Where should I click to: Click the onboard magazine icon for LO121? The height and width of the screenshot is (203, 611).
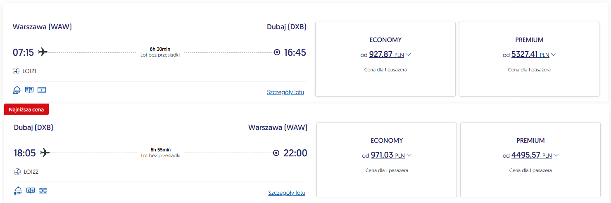pyautogui.click(x=29, y=90)
